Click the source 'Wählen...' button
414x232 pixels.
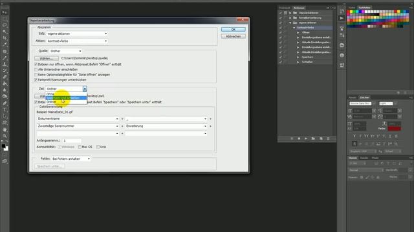[x=47, y=59]
